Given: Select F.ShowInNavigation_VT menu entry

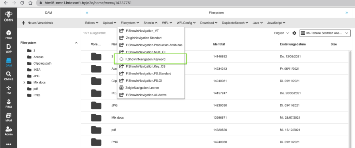Looking at the screenshot, I should pyautogui.click(x=151, y=30).
